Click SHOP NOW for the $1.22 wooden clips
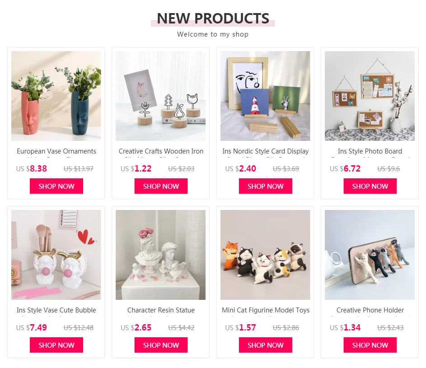Screen dimensions: 426x368 click(x=161, y=186)
